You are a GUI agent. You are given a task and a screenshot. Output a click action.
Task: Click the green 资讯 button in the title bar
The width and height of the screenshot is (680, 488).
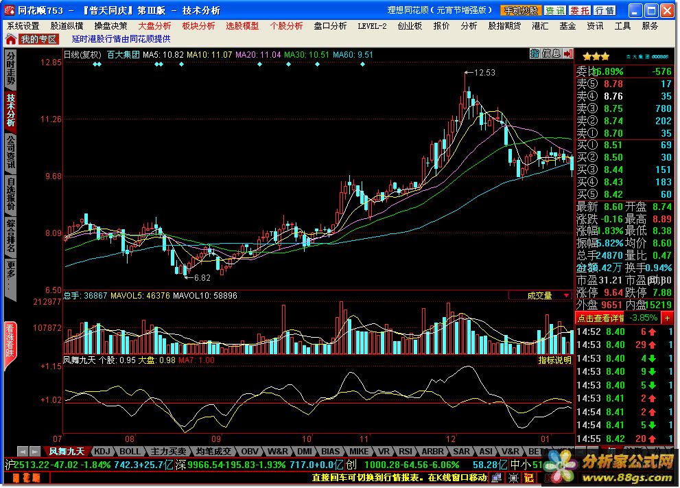click(554, 10)
